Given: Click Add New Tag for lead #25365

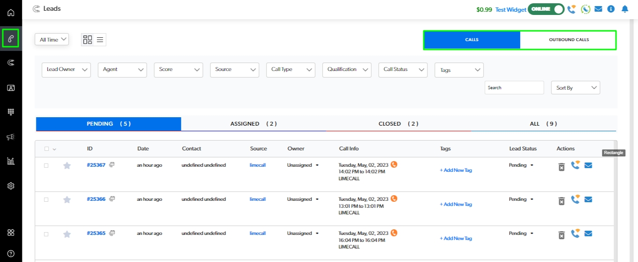Looking at the screenshot, I should tap(456, 239).
